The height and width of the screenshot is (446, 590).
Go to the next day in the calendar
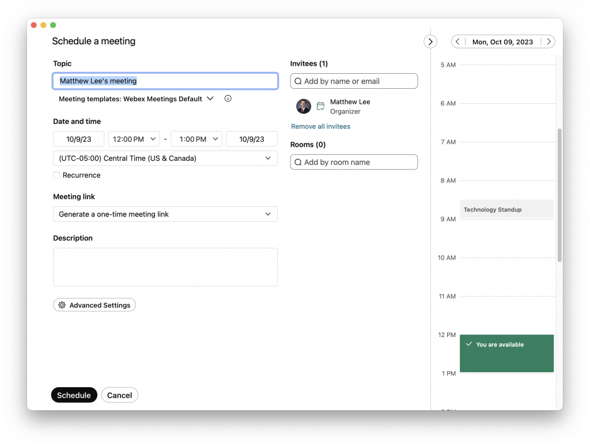[x=549, y=41]
